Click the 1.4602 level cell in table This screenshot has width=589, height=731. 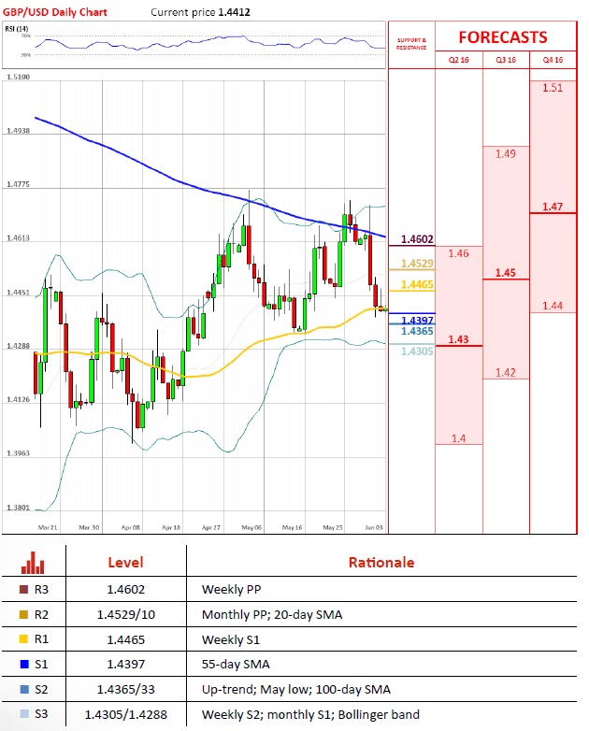(x=126, y=589)
